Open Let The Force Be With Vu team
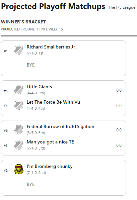The image size is (137, 200). (53, 102)
